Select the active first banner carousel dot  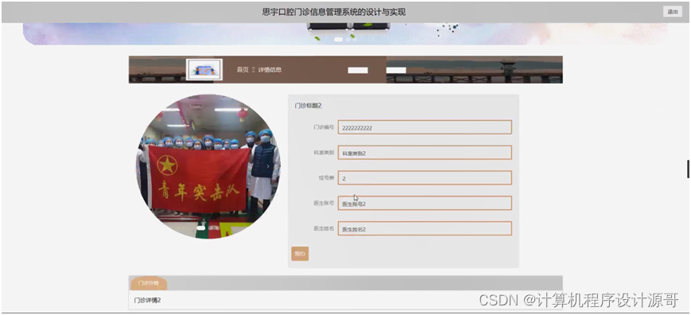pos(339,39)
